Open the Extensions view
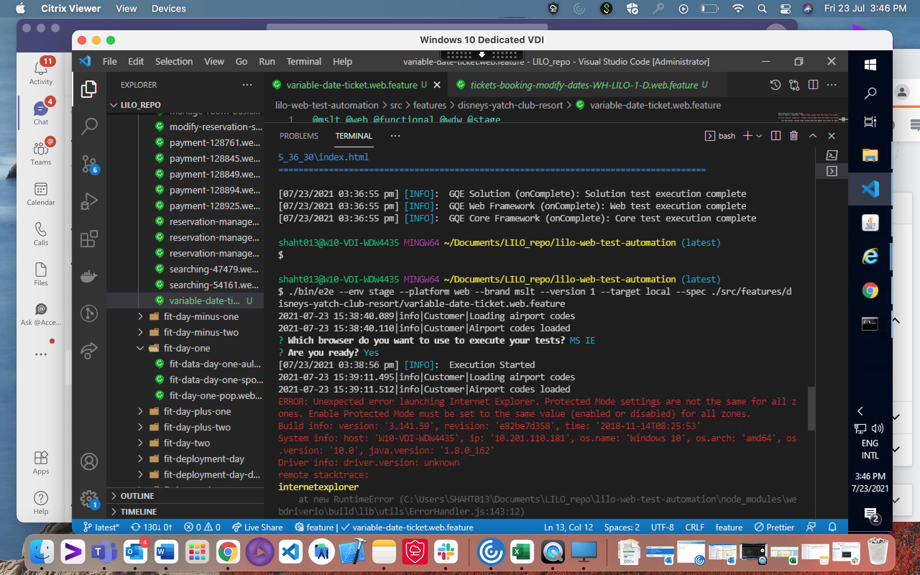 tap(89, 239)
